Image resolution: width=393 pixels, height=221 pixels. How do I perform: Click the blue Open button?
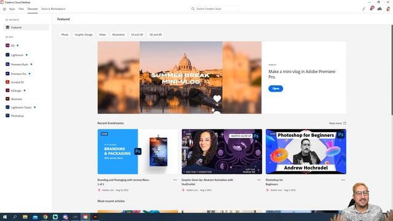click(276, 88)
